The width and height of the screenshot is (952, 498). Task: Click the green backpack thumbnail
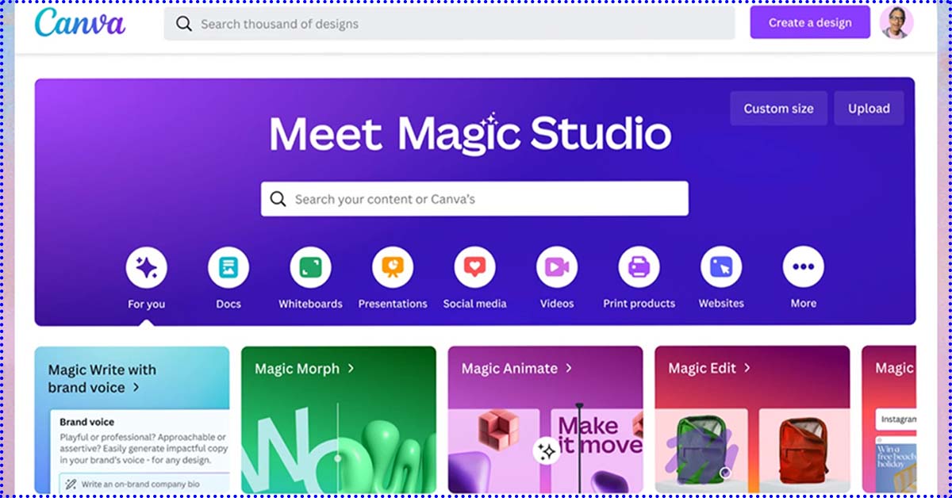click(701, 450)
